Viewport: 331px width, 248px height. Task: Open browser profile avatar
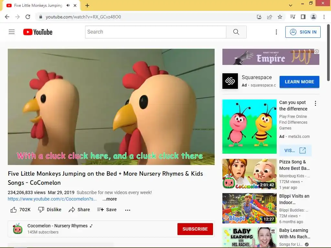pos(314,17)
